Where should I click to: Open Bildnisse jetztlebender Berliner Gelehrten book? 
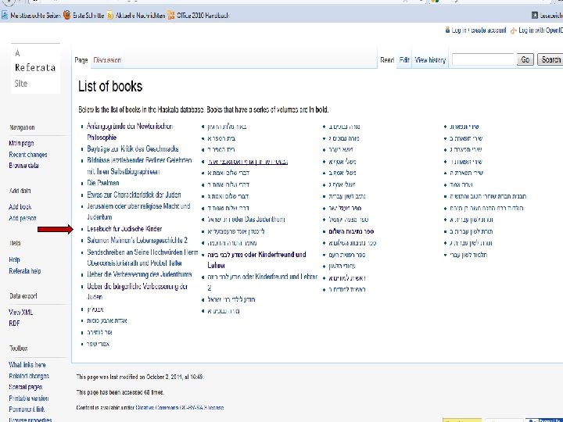pyautogui.click(x=139, y=166)
